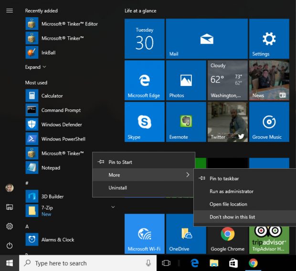Open the Calendar tile showing Tuesday 30
Viewport: 296px width, 271px height.
click(x=144, y=39)
